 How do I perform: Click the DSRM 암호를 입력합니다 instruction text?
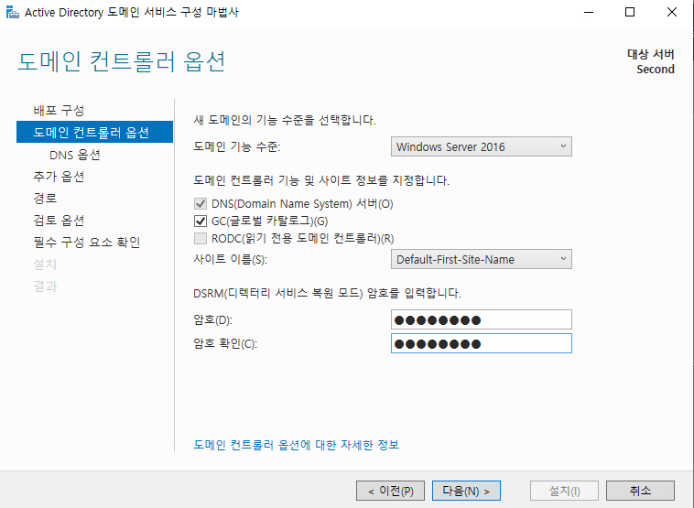(327, 293)
